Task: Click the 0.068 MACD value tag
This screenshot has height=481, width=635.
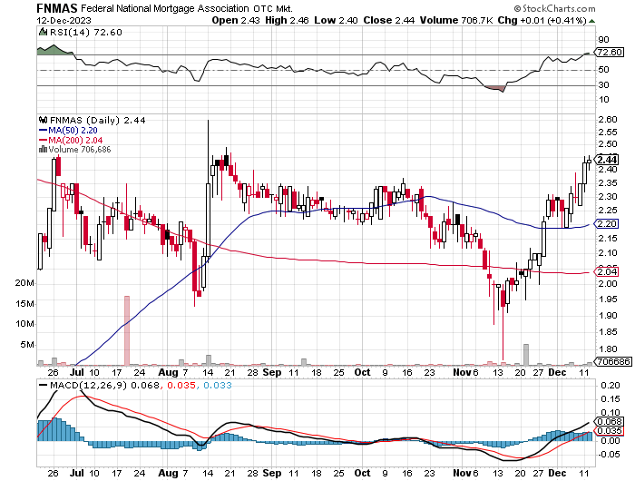Action: point(609,422)
